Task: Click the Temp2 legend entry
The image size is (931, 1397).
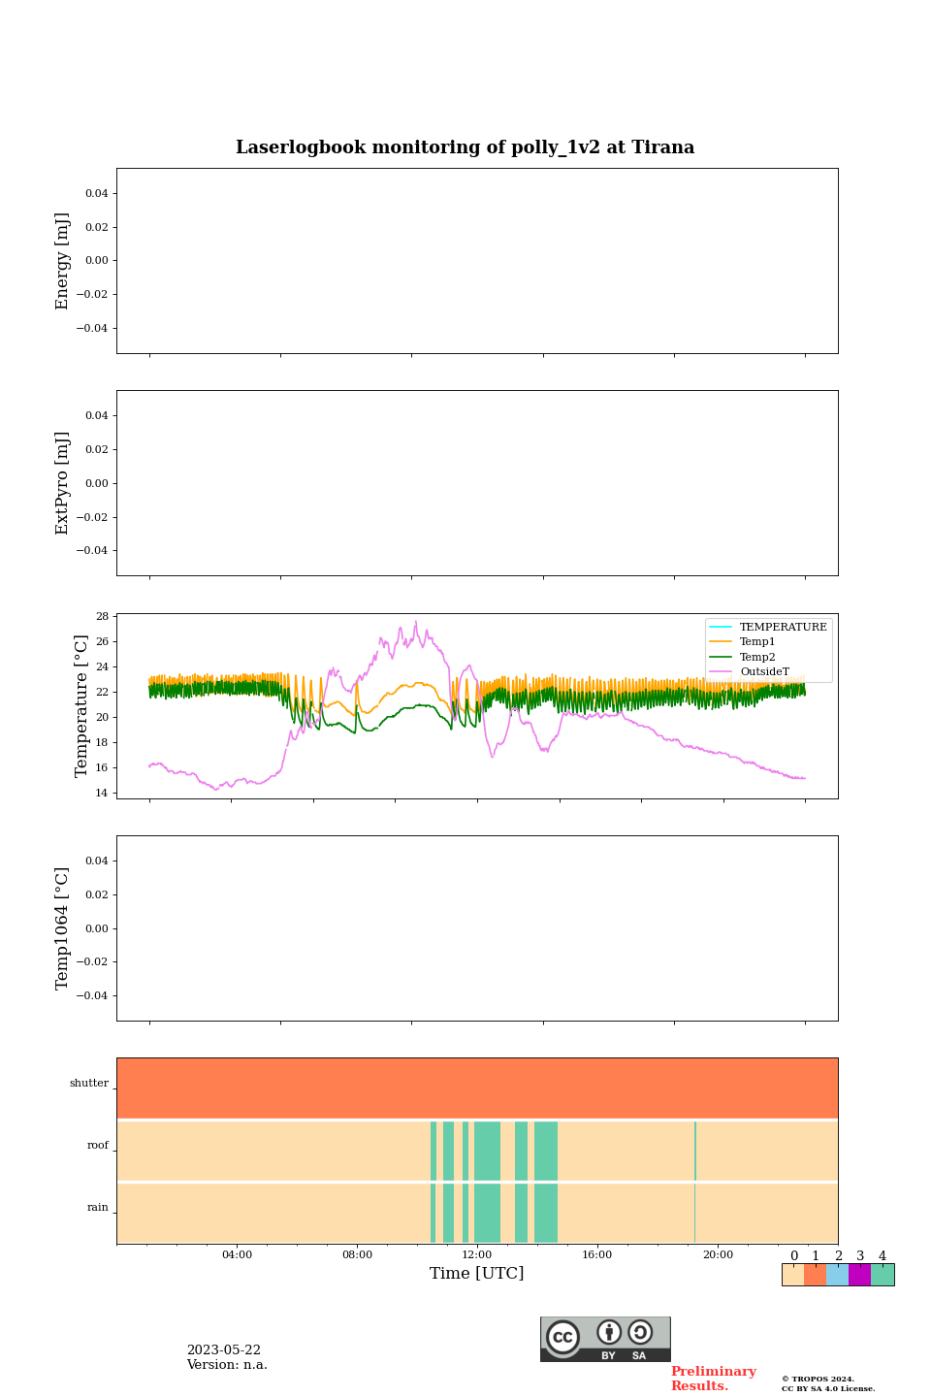Action: click(x=743, y=657)
